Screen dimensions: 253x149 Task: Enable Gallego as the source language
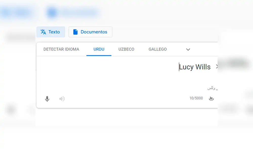(x=157, y=49)
